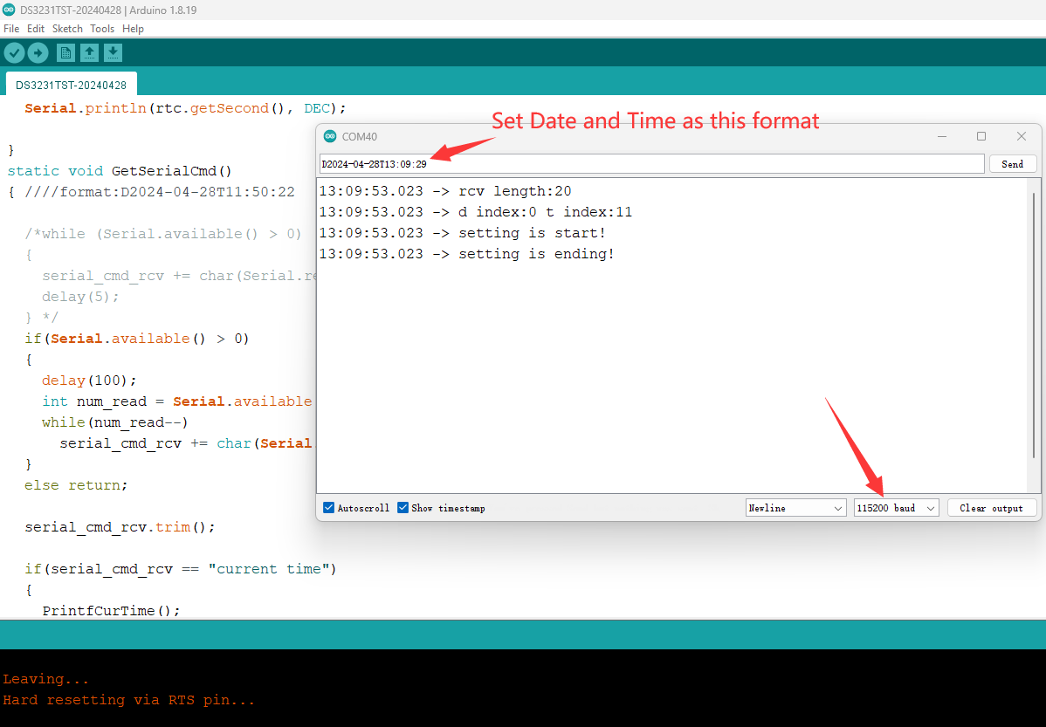Maximize the COM40 serial monitor window
This screenshot has width=1046, height=727.
(x=981, y=136)
